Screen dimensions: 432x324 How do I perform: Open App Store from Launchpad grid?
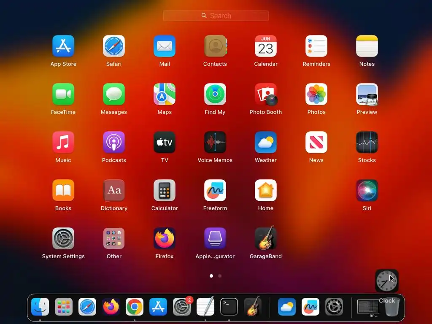click(x=63, y=46)
